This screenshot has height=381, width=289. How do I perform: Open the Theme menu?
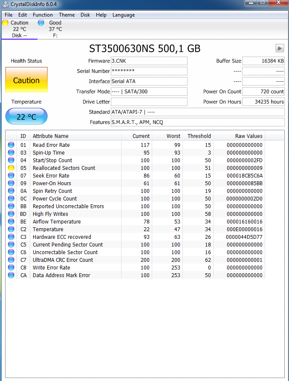point(66,15)
